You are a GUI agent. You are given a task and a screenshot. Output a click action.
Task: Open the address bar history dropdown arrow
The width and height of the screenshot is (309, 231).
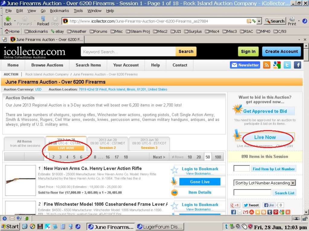coord(259,21)
